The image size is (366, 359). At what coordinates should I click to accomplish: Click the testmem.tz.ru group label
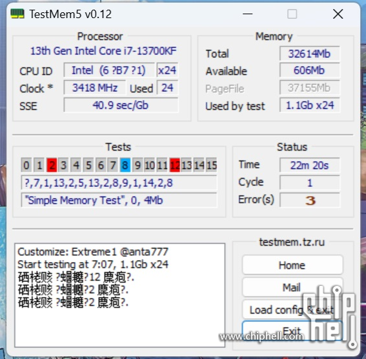tap(292, 242)
